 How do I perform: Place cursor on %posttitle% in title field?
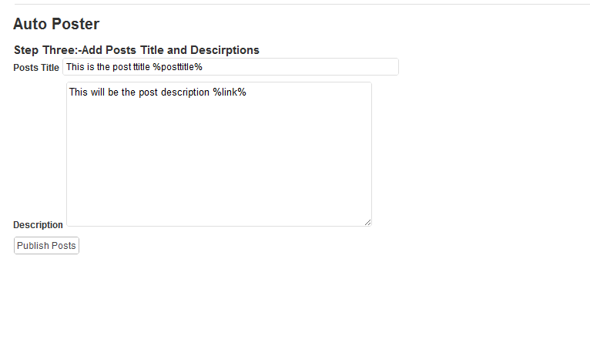178,67
